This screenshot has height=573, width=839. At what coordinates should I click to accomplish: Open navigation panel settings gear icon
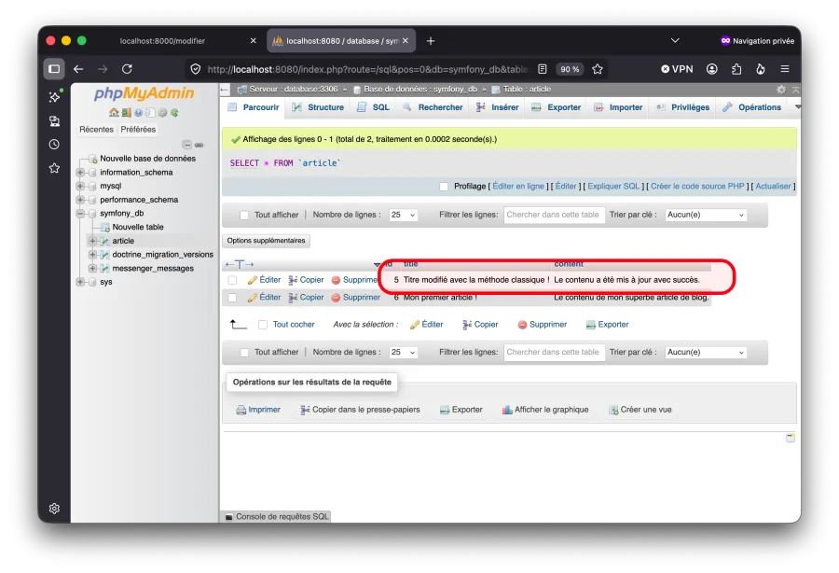162,113
